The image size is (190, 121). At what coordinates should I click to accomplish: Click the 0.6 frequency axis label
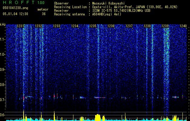(x=2, y=115)
